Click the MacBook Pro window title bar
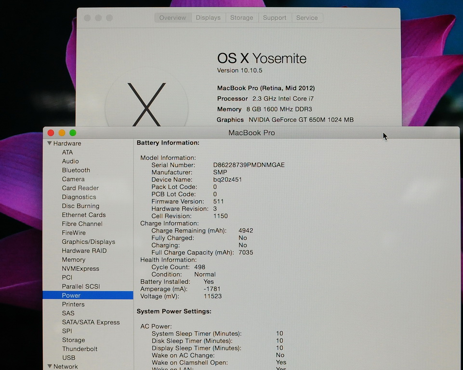 pyautogui.click(x=251, y=133)
